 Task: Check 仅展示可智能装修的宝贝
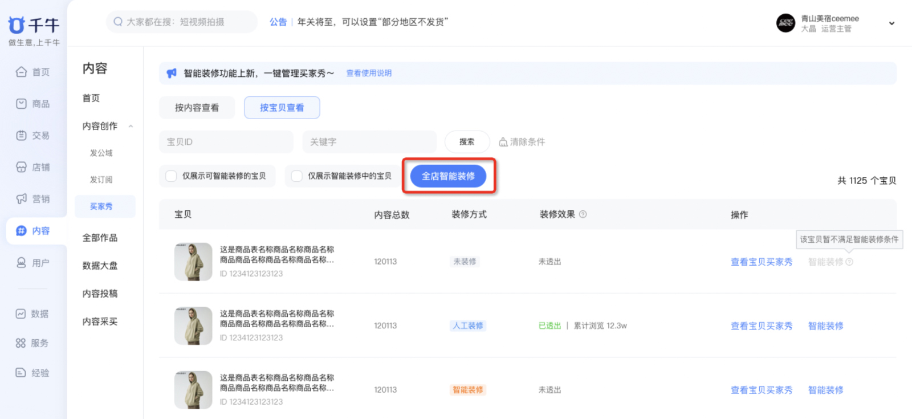tap(171, 176)
